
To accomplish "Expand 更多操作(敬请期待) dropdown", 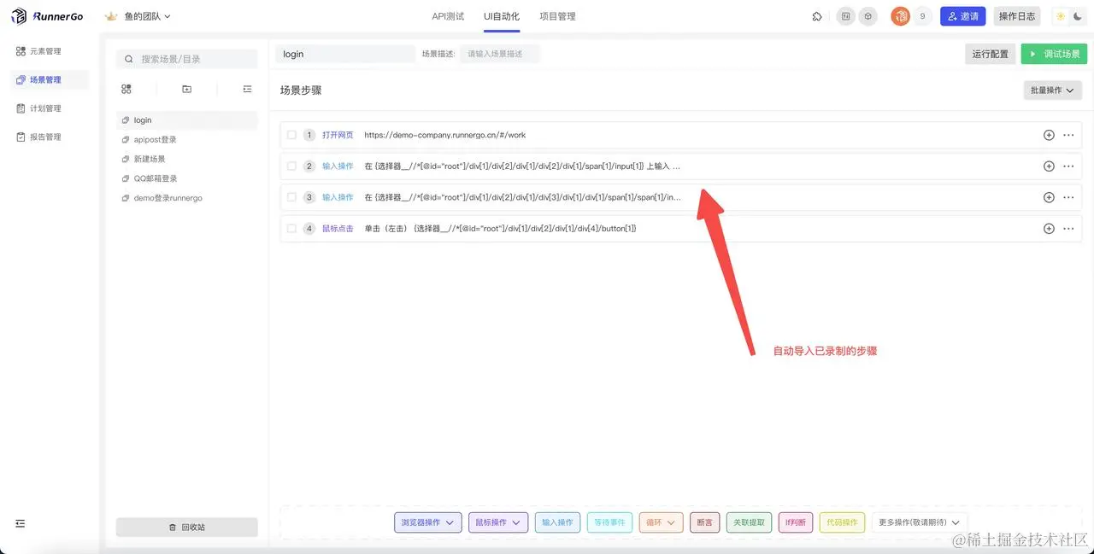I will click(x=919, y=522).
